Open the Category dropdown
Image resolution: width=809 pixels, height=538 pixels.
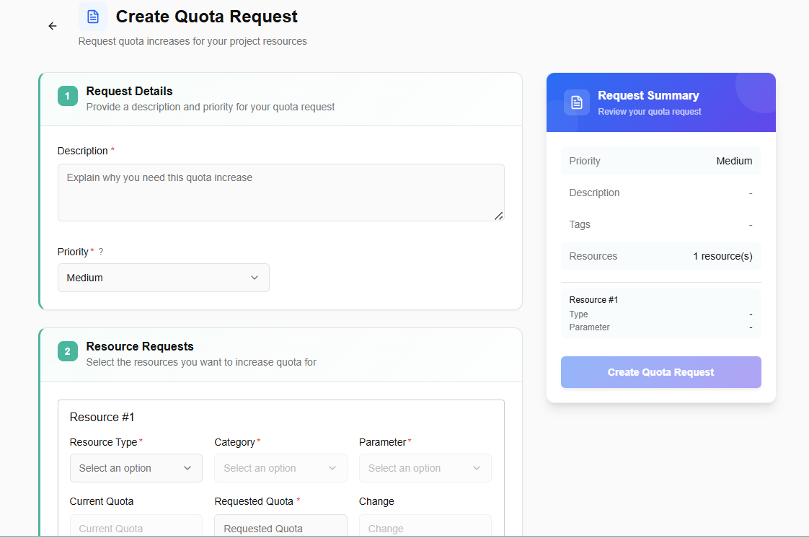coord(280,468)
